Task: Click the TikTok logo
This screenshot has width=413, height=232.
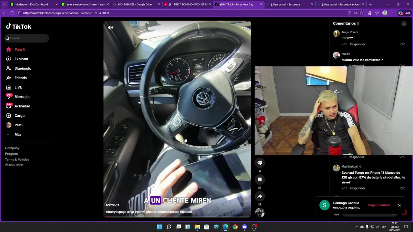Action: click(19, 26)
